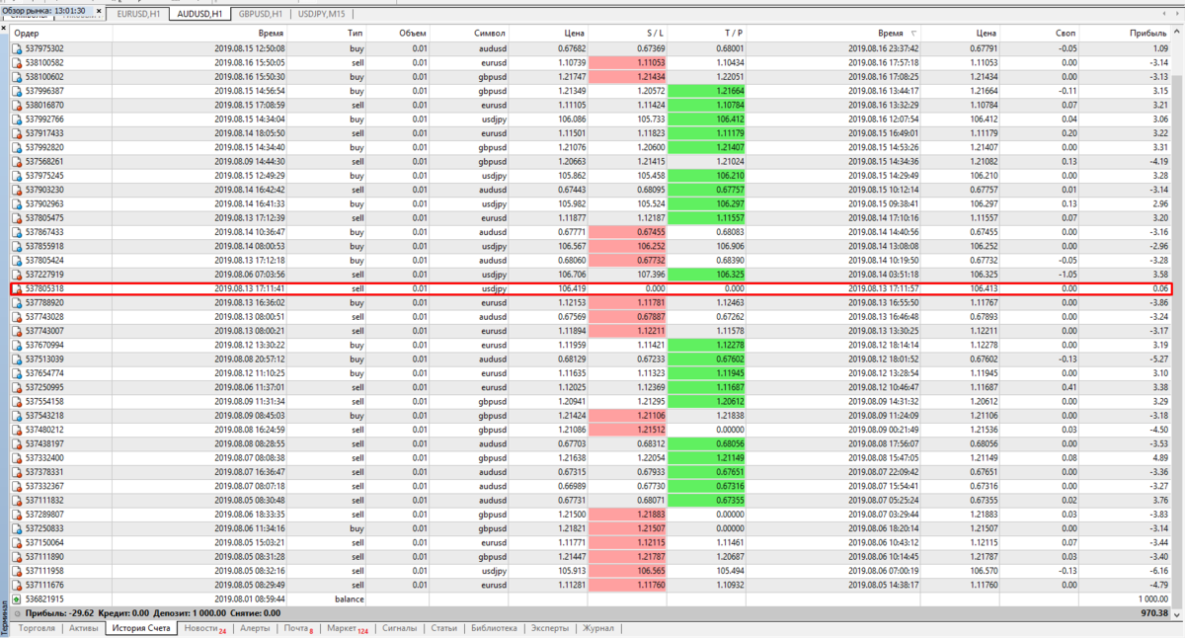Image resolution: width=1185 pixels, height=638 pixels.
Task: Click the order icon for 537670994
Action: pyautogui.click(x=17, y=345)
